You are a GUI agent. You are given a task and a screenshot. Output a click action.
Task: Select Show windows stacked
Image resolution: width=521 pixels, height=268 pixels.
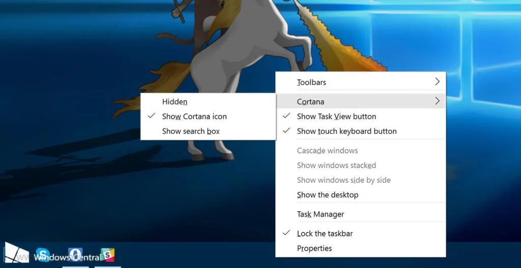pyautogui.click(x=336, y=165)
